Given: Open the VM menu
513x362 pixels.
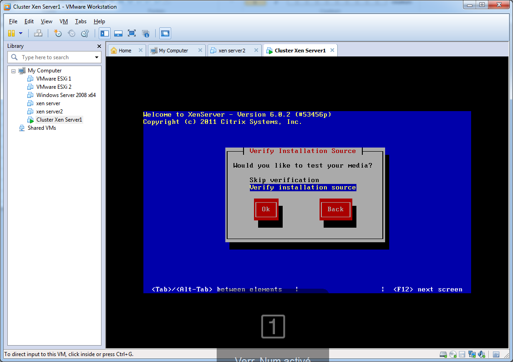Looking at the screenshot, I should coord(64,21).
